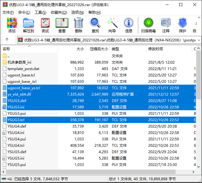
Task: Go up one folder with arrow icon
Action: (7, 39)
